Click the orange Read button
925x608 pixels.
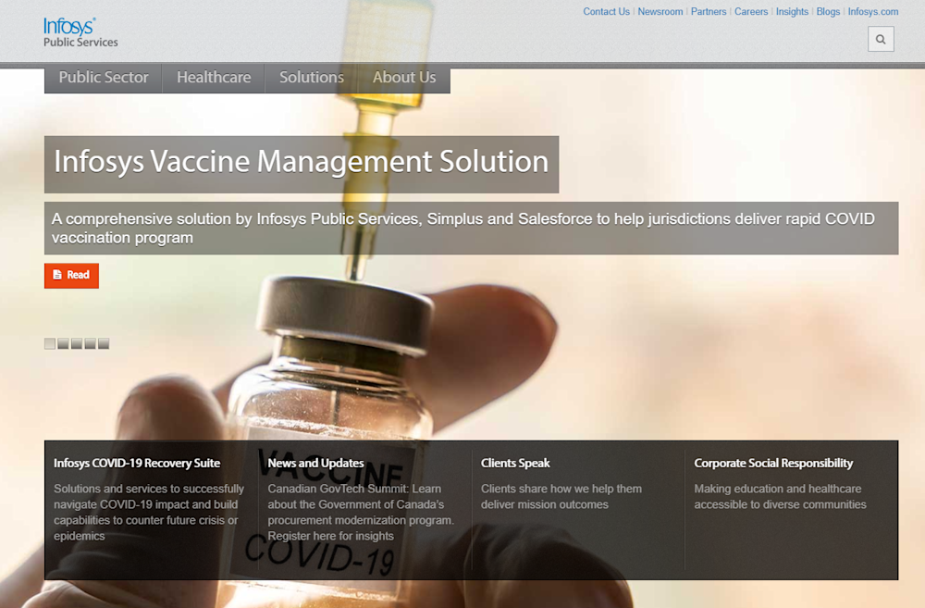tap(71, 276)
